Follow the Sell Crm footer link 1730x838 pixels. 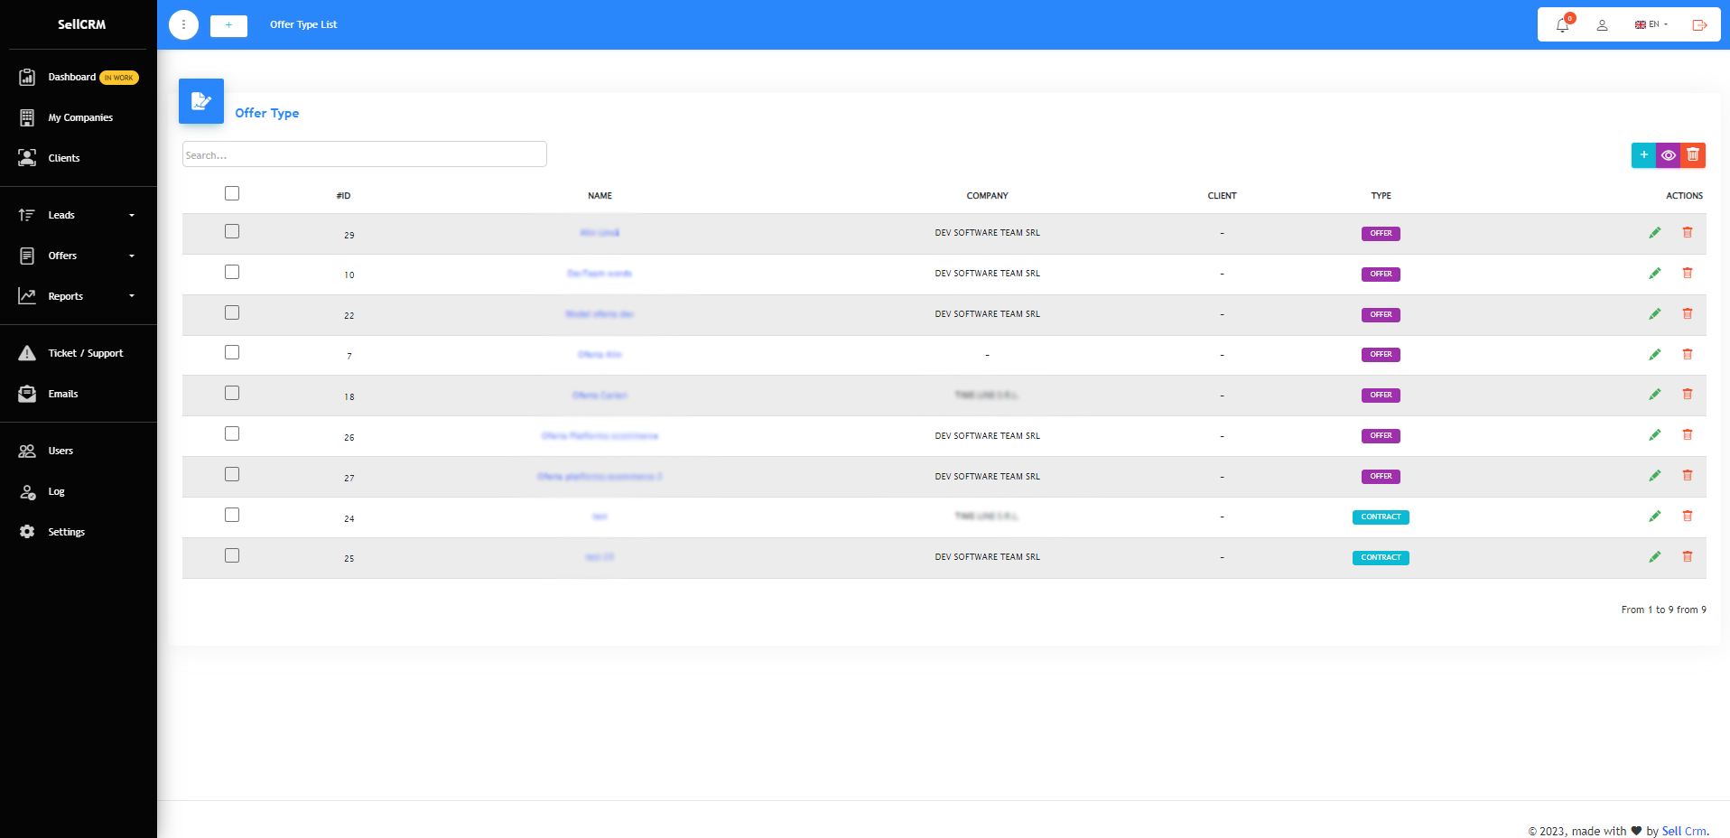(x=1684, y=831)
